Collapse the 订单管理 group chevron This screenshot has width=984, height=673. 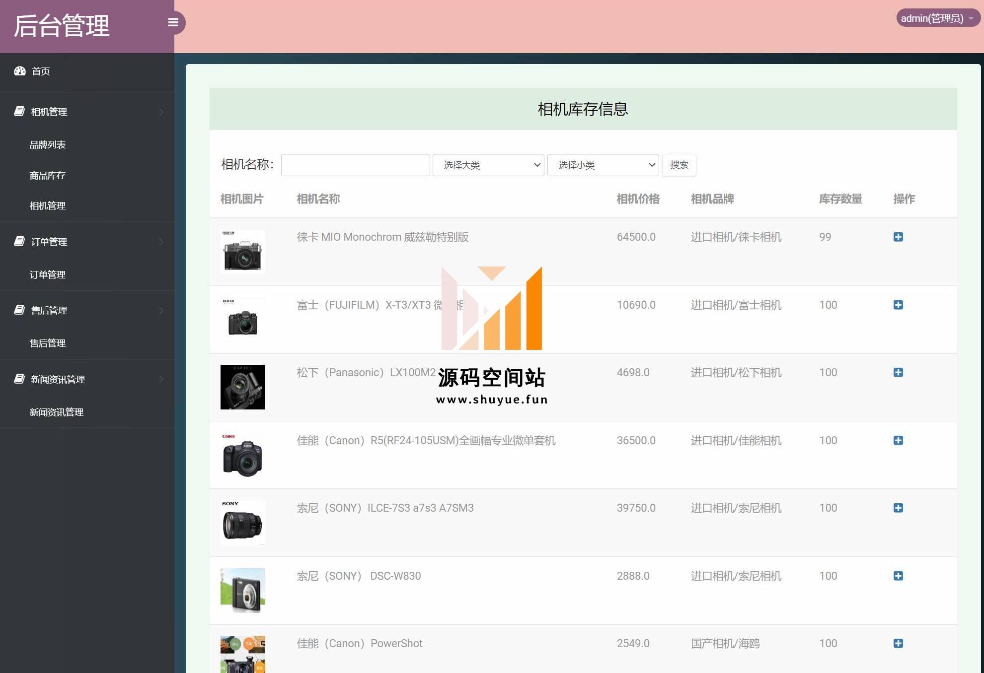[161, 242]
